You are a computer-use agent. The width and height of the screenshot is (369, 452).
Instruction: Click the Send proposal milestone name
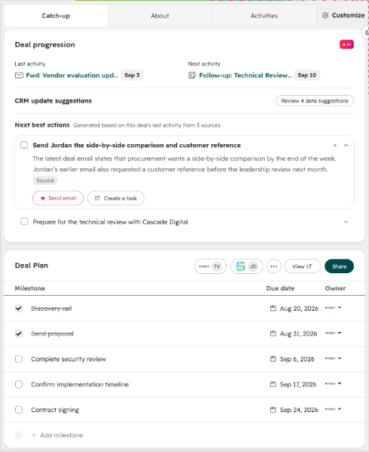[52, 334]
